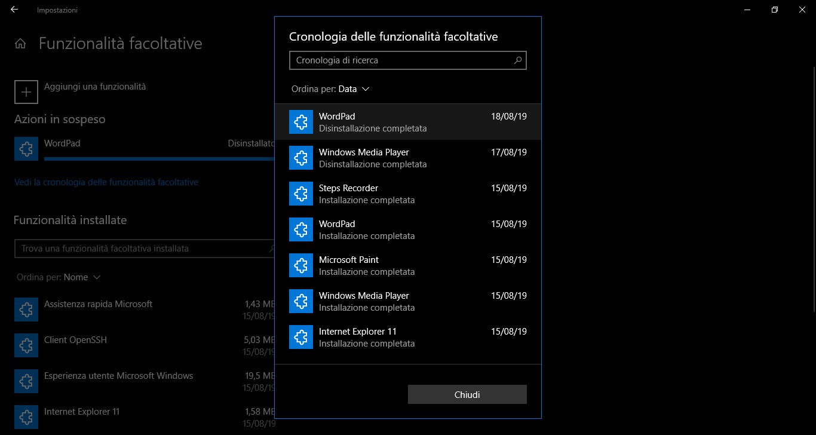Open the Ordina per: Nome dropdown

(x=59, y=277)
